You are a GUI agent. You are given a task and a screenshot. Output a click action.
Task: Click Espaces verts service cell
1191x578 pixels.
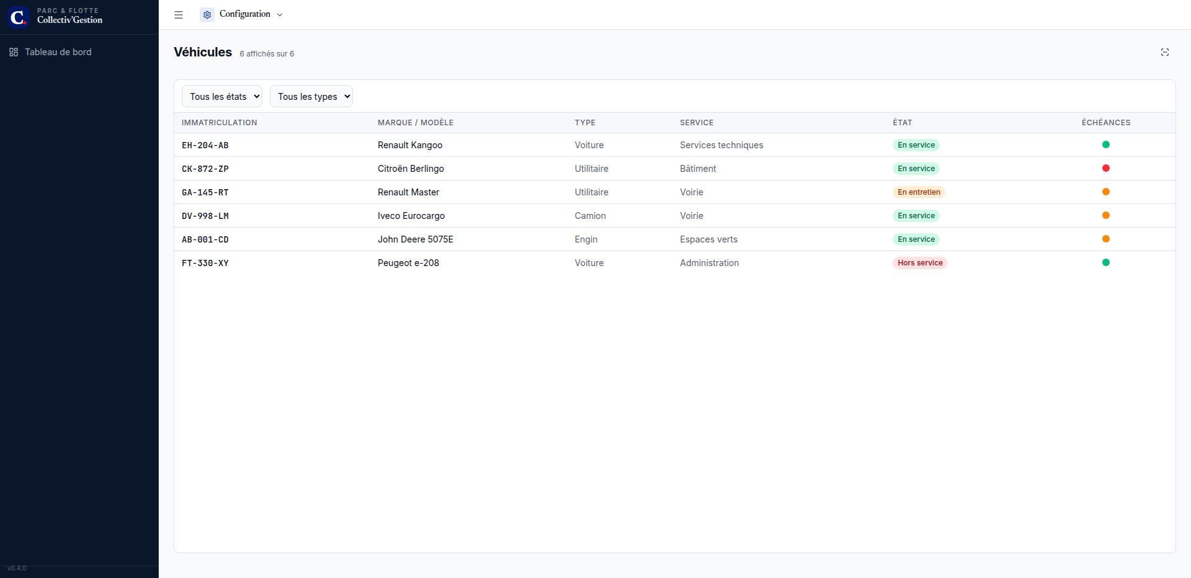point(708,239)
